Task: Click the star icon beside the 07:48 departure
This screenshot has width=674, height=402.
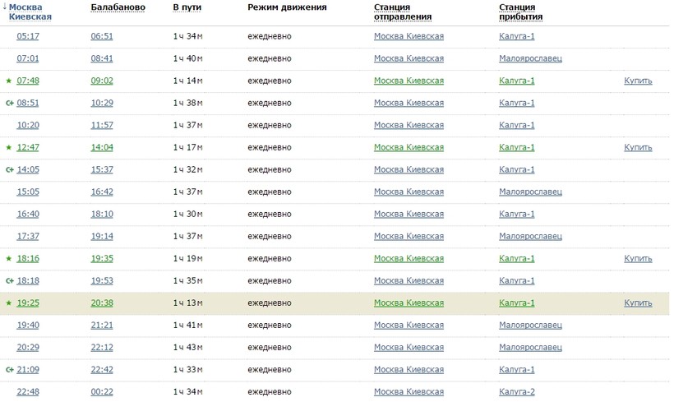Action: (8, 81)
